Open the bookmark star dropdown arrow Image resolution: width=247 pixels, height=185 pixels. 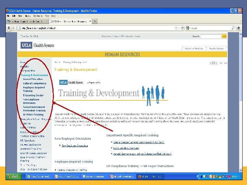[x=179, y=28]
